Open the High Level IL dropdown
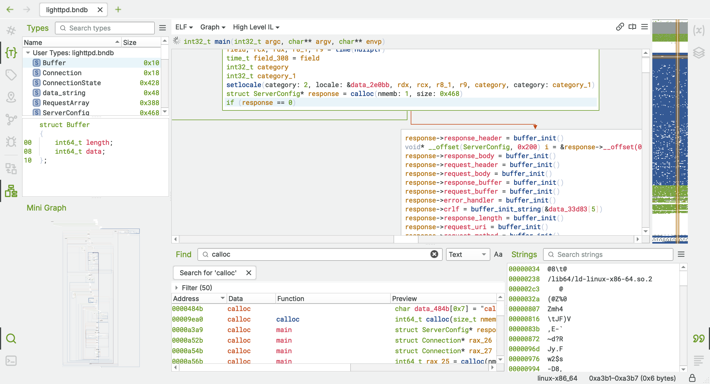710x384 pixels. [x=256, y=27]
